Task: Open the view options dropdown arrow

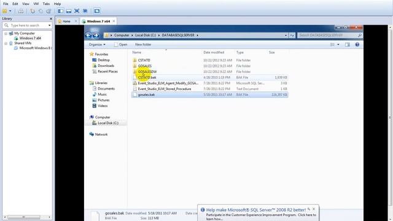Action: [x=338, y=45]
